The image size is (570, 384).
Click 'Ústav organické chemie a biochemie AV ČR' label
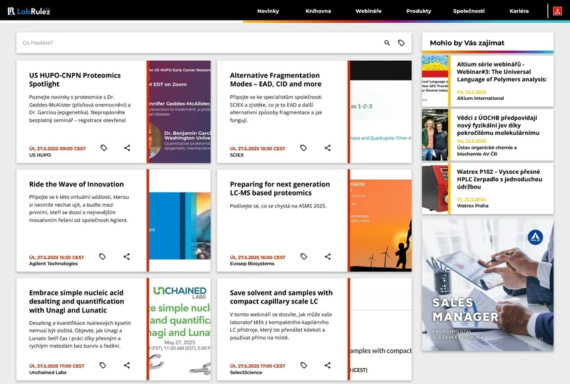coord(487,151)
